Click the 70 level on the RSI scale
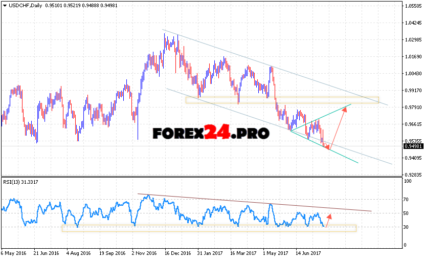Screen dimensions: 424x259 tap(407, 200)
